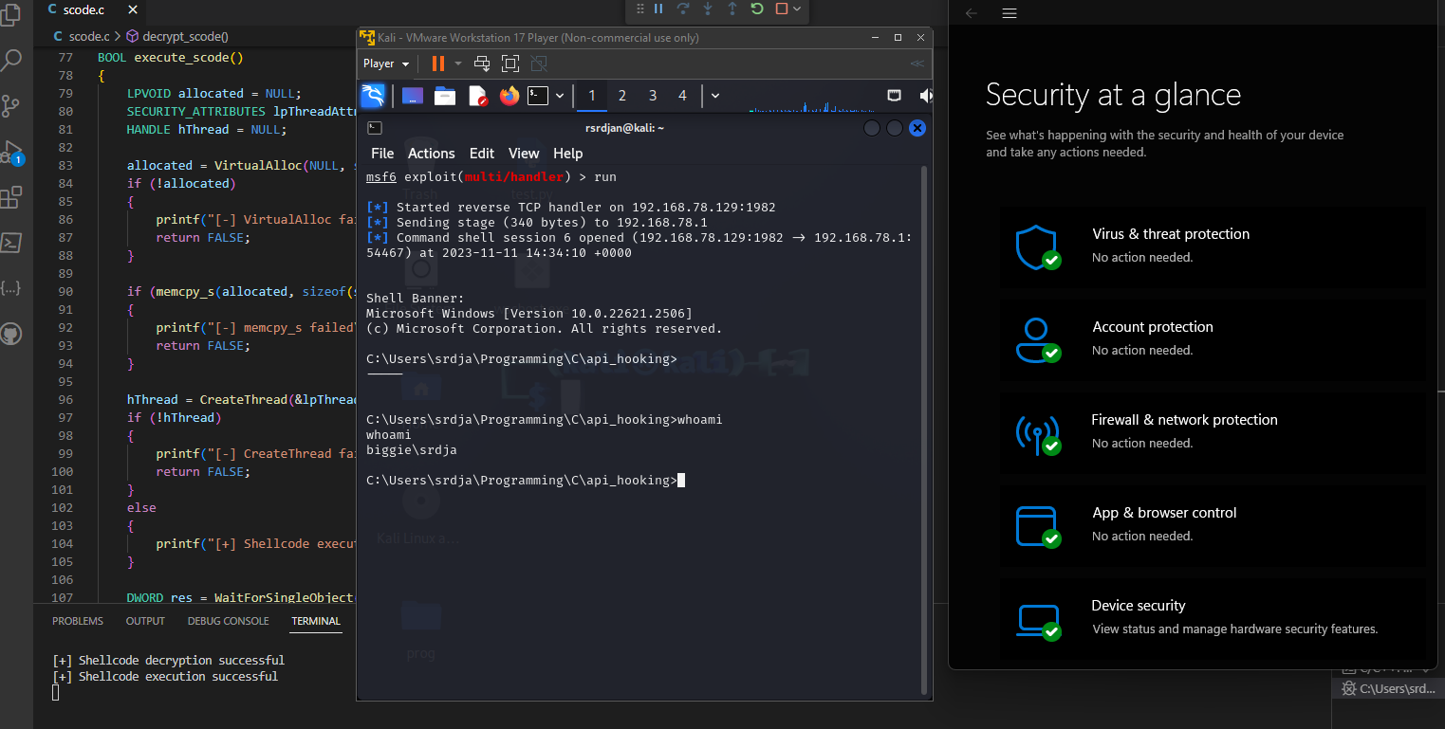Switch to OUTPUT panel tab in VS Code

pyautogui.click(x=145, y=621)
